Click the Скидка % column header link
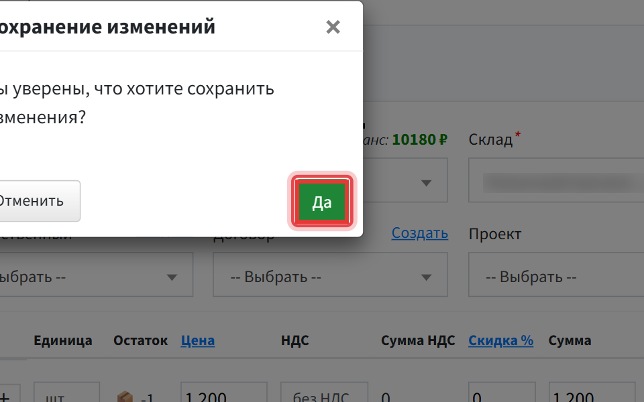644x402 pixels. click(500, 340)
